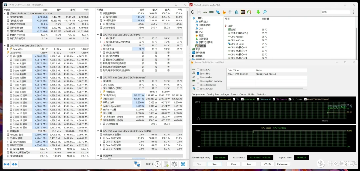
Task: Switch to the Voltages tab
Action: [x=225, y=94]
